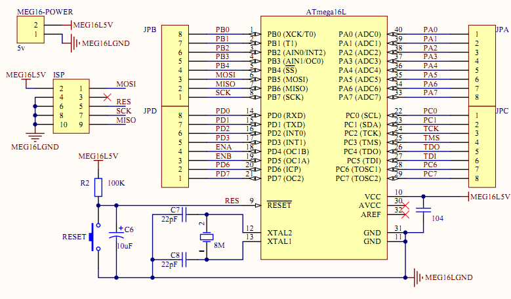Click the PD5 (OC1A) pin name
This screenshot has height=299, width=511.
pyautogui.click(x=288, y=161)
